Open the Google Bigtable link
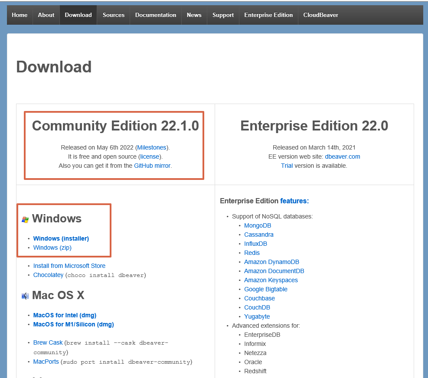This screenshot has width=428, height=378. (265, 289)
